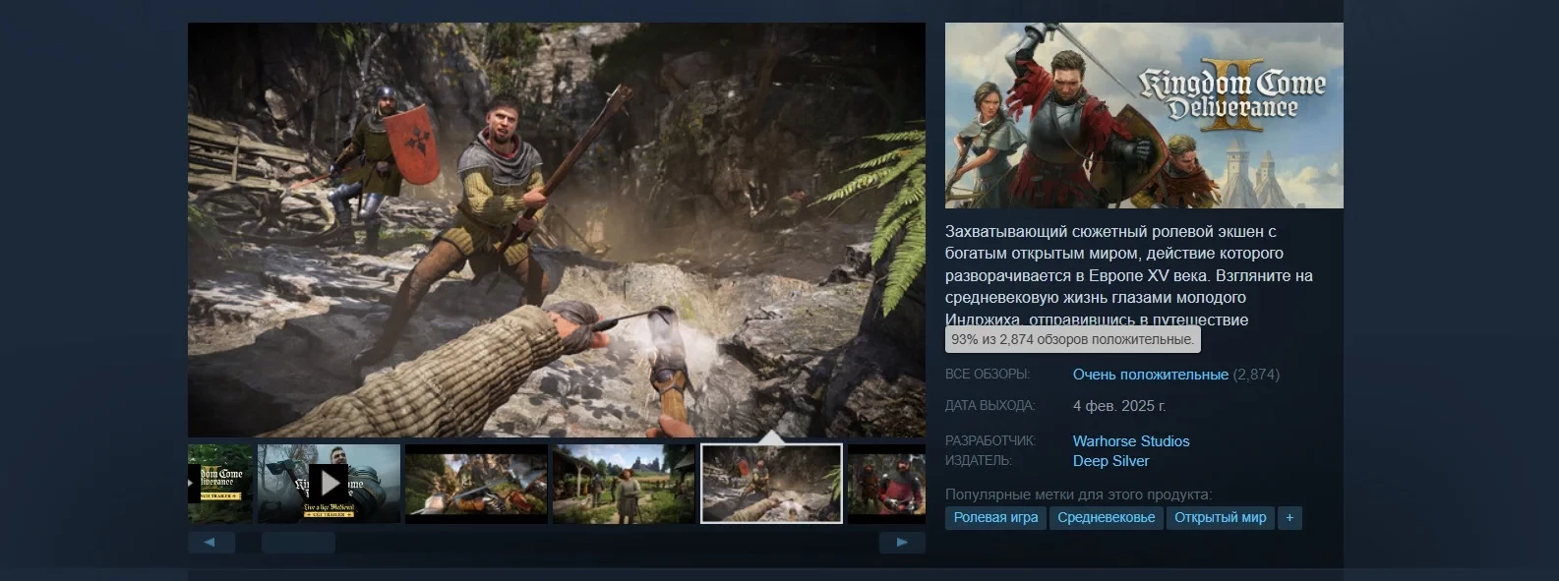This screenshot has width=1559, height=581.
Task: Open the Warhorse Studios developer link
Action: 1130,441
